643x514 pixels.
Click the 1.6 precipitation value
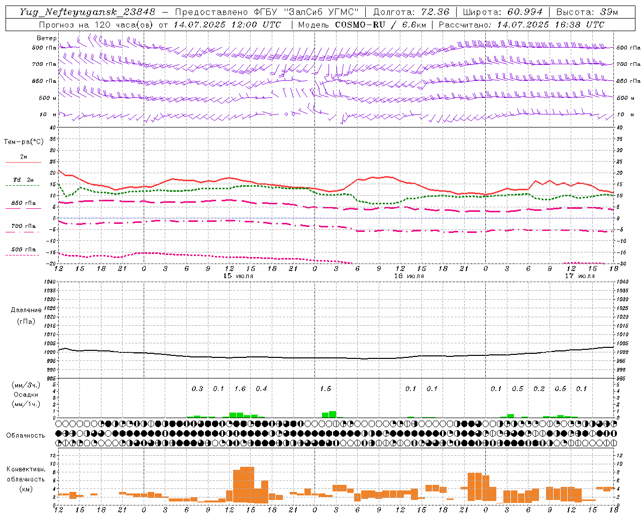tap(240, 389)
